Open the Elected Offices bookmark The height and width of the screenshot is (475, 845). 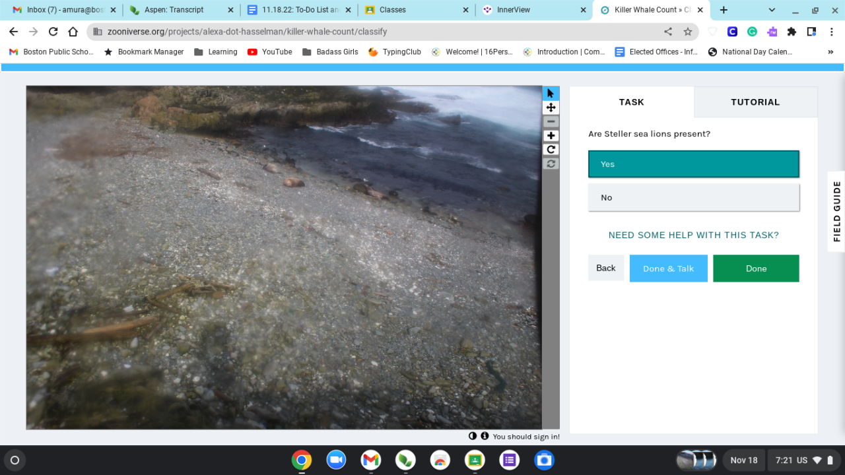pos(656,52)
